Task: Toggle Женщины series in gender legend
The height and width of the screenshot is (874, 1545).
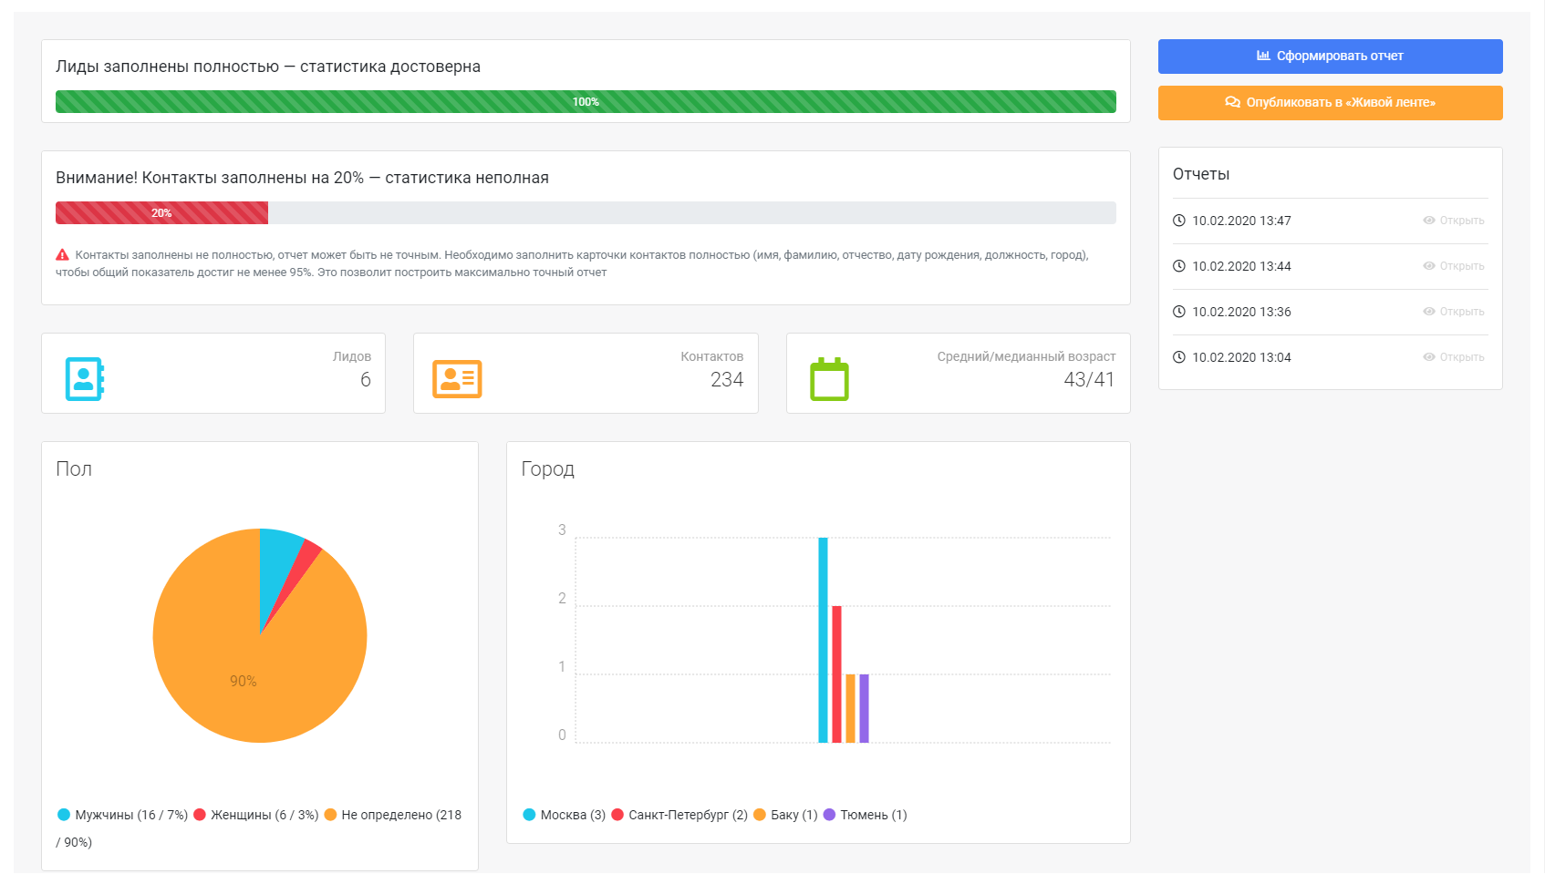Action: tap(256, 815)
